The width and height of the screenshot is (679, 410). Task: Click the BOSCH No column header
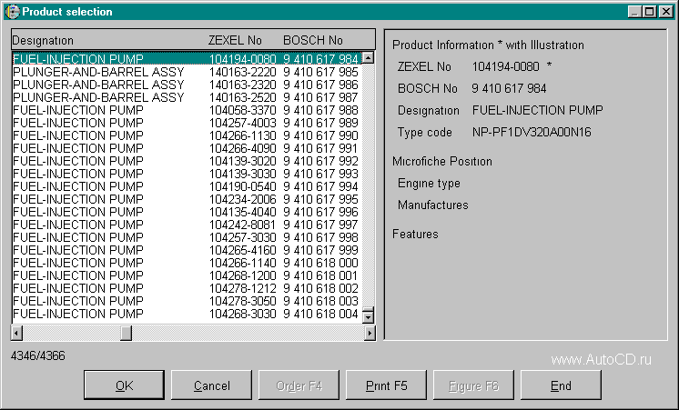(313, 40)
